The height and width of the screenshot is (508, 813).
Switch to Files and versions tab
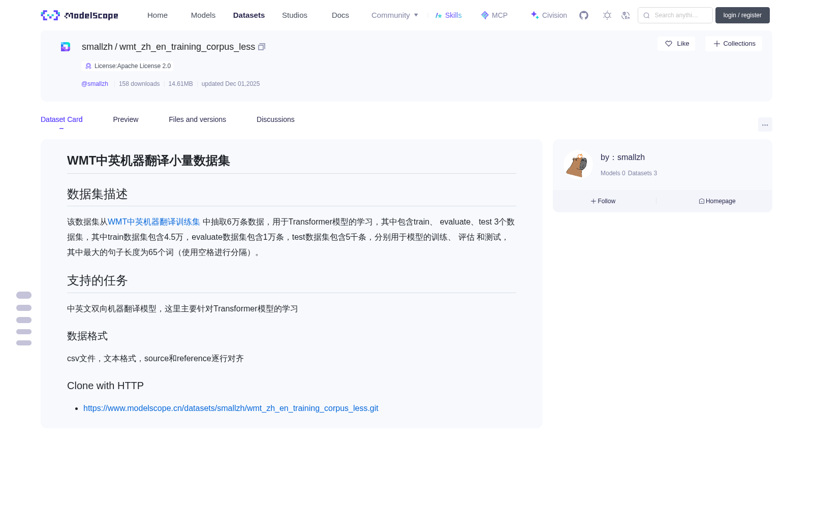click(x=197, y=119)
